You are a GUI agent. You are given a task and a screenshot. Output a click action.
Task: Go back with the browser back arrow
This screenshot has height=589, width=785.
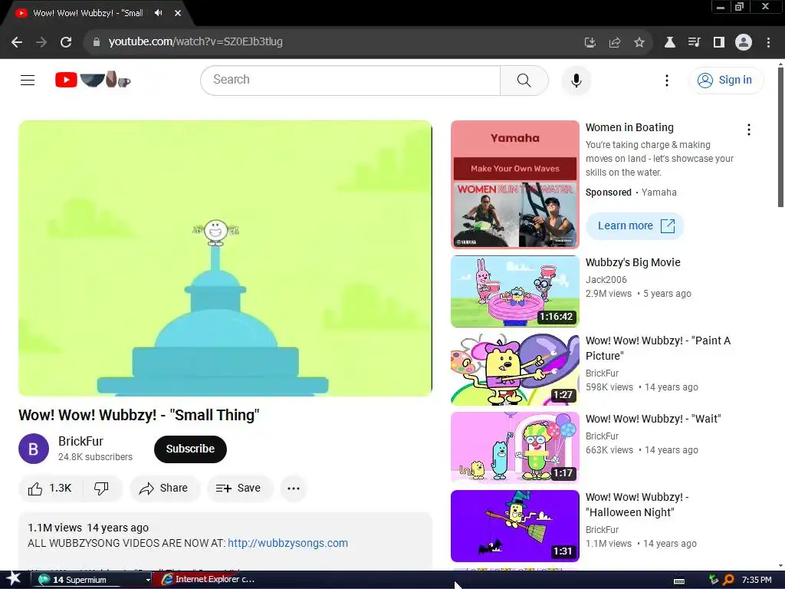pos(17,43)
